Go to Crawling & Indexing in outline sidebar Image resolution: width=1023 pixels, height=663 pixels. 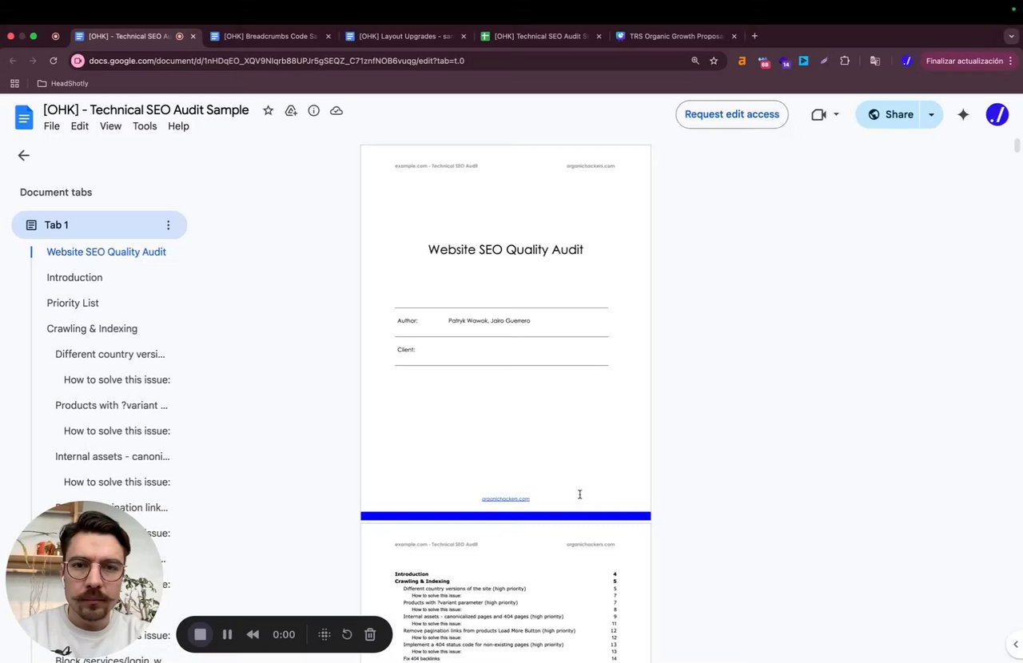92,328
